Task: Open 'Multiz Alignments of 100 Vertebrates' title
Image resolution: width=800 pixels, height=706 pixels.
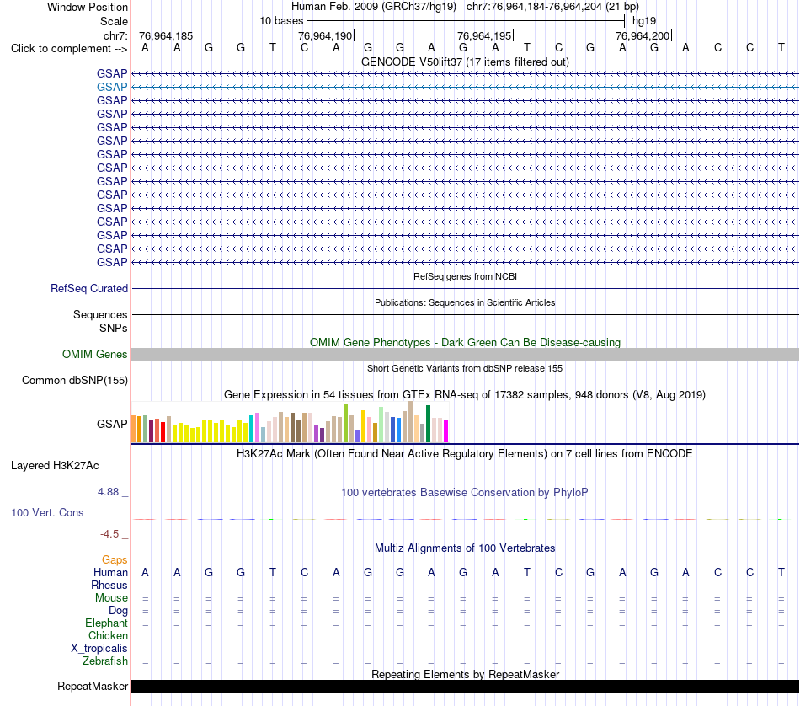Action: pos(465,548)
